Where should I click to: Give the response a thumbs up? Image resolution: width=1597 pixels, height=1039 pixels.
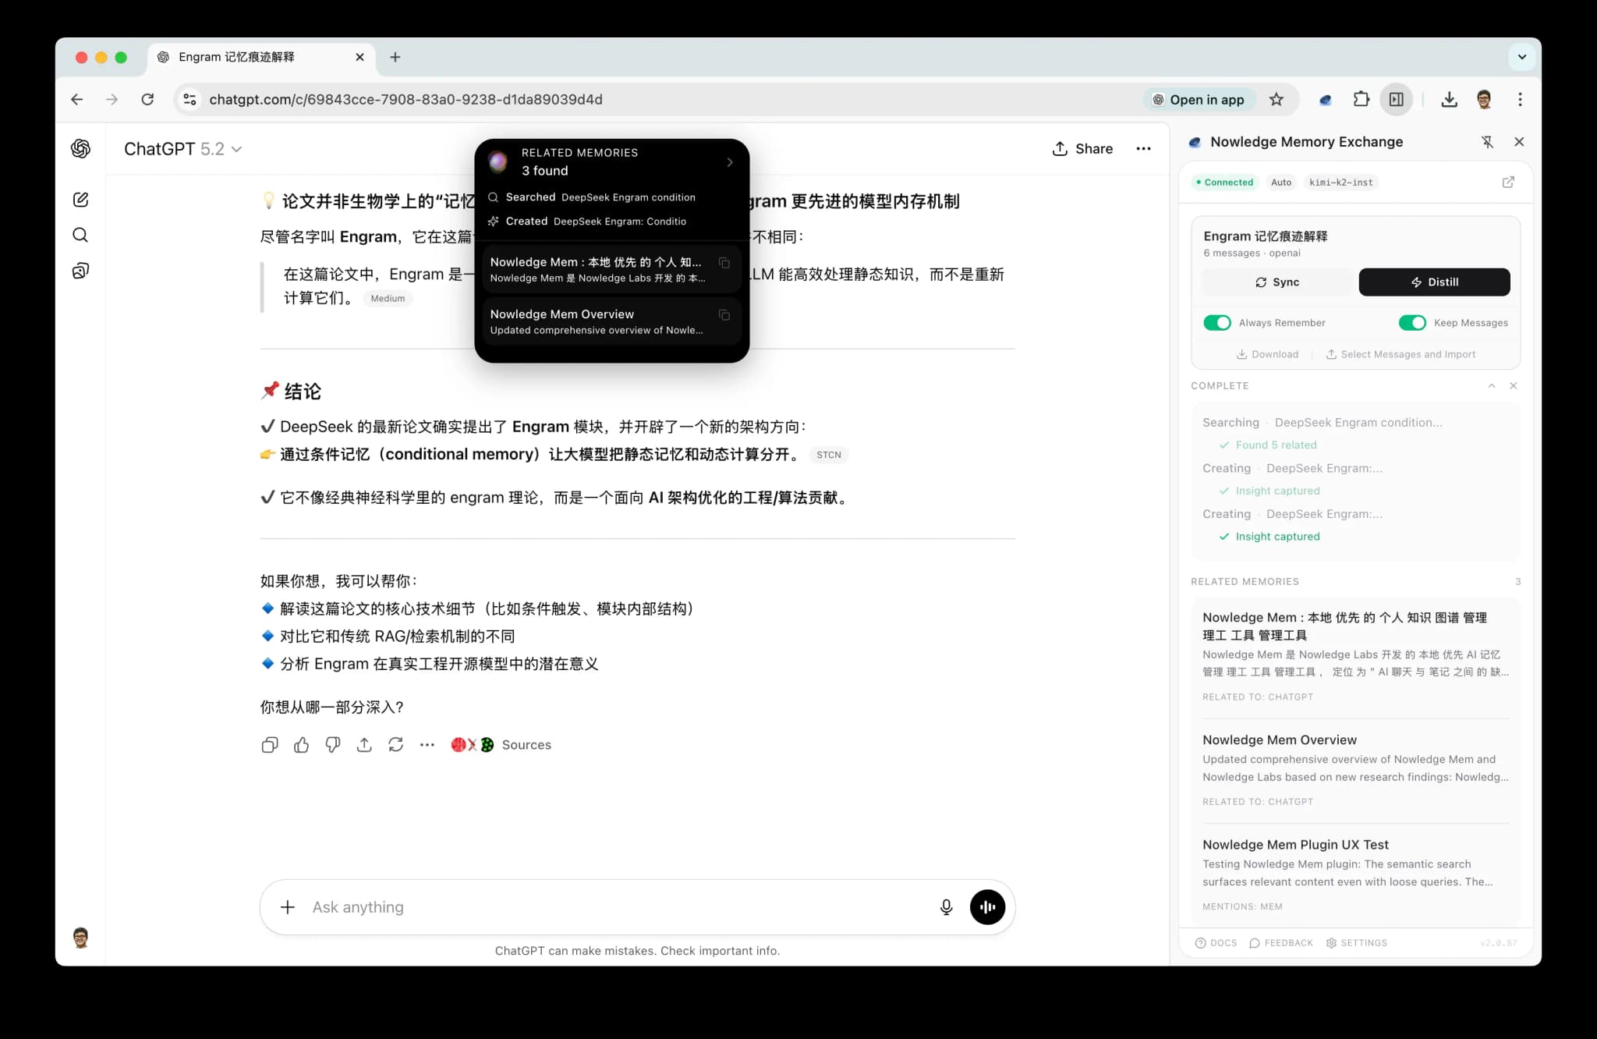point(301,745)
